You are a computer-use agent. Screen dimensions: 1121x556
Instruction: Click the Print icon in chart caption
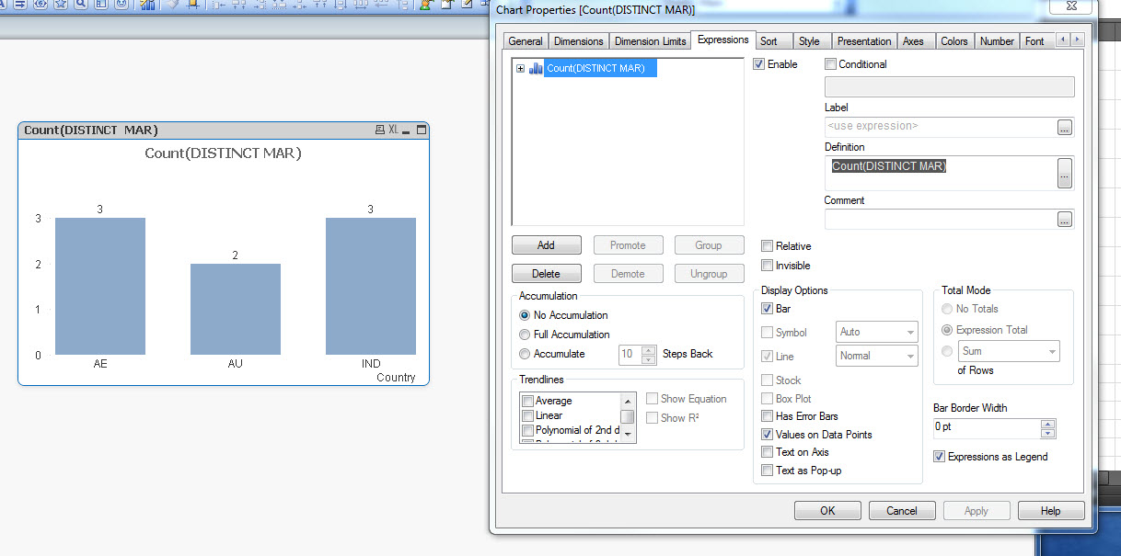(x=379, y=130)
